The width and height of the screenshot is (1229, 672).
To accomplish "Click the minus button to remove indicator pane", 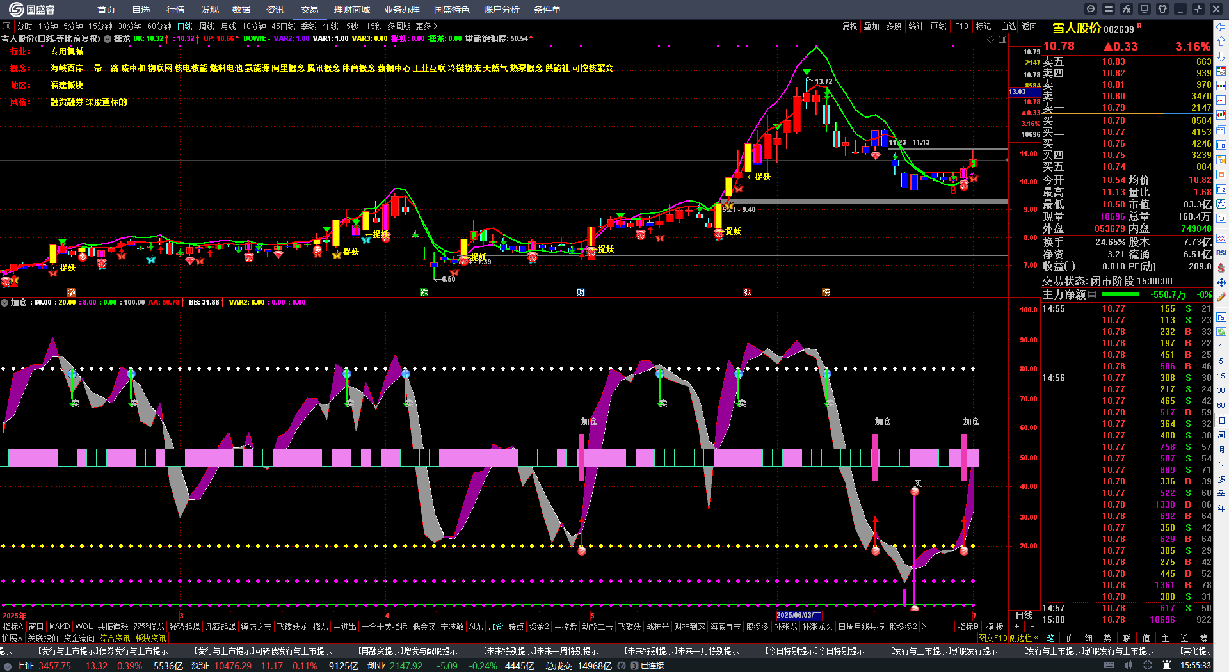I will (x=1032, y=627).
